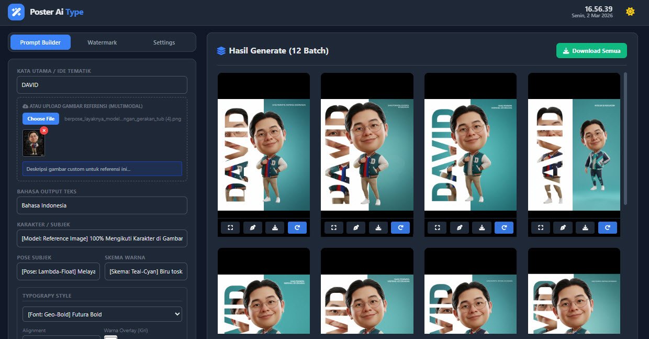Viewport: 649px width, 339px height.
Task: Focus the Pose Subjek field
Action: 58,271
